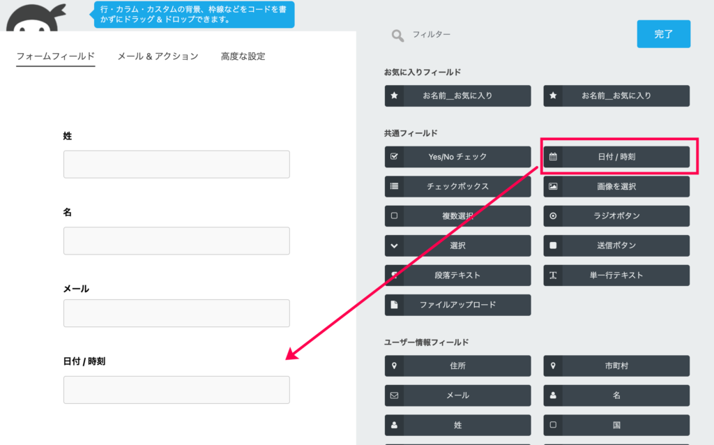Click the chevron icon of 選択 field
714x445 pixels.
click(x=395, y=246)
